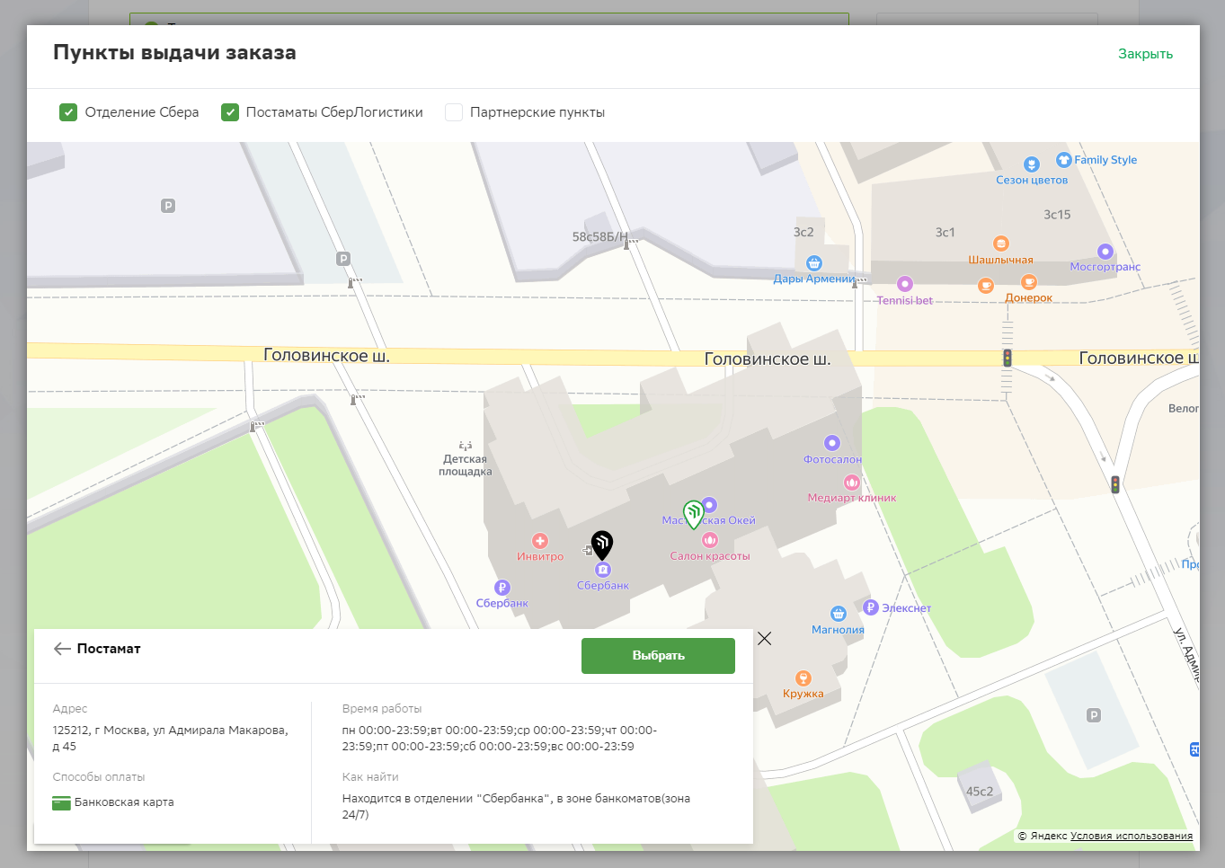Enable the Партнерские пункты checkbox

coord(454,112)
